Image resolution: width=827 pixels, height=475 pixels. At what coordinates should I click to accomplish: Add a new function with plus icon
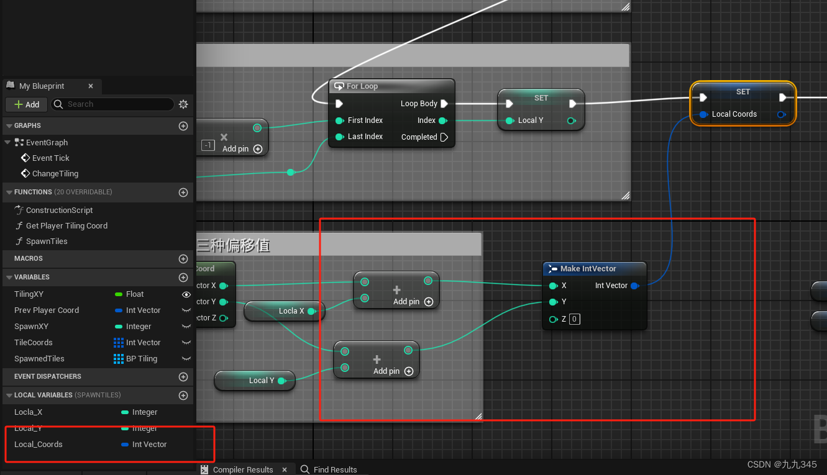(x=183, y=192)
